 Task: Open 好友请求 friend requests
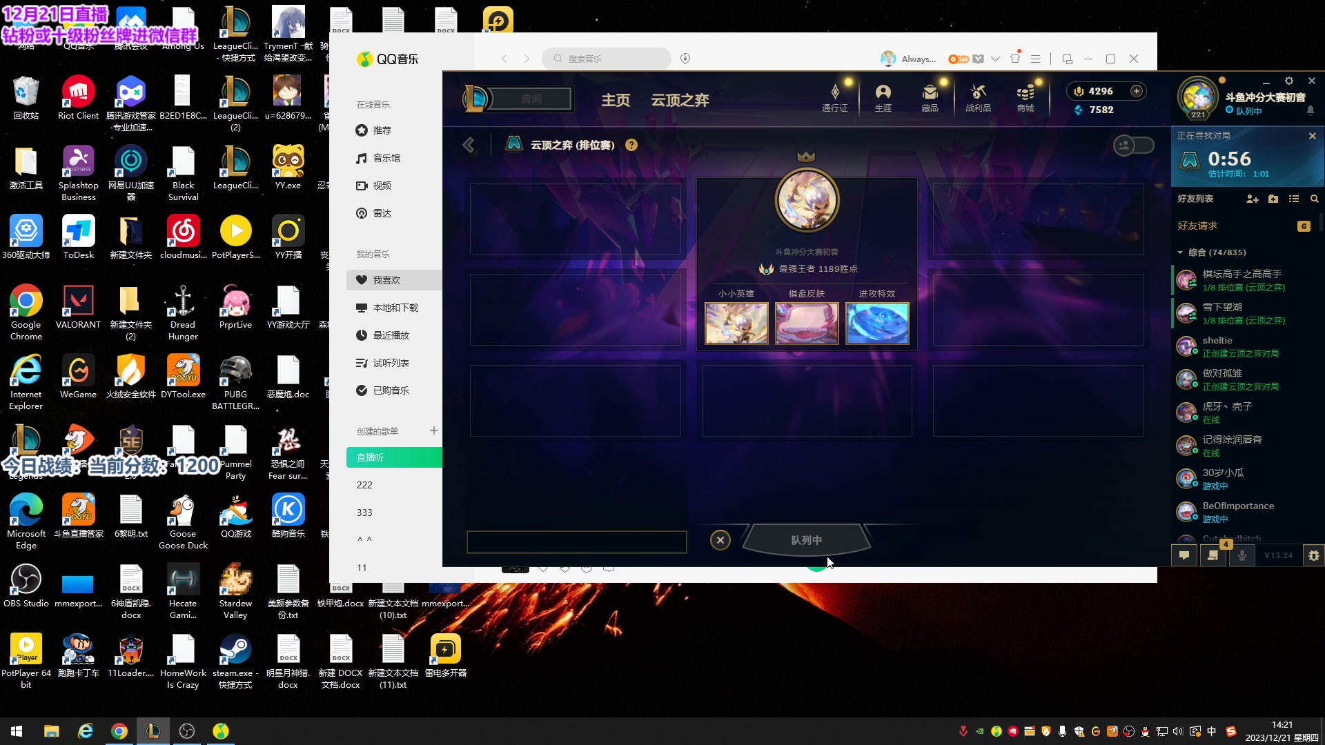[1197, 226]
